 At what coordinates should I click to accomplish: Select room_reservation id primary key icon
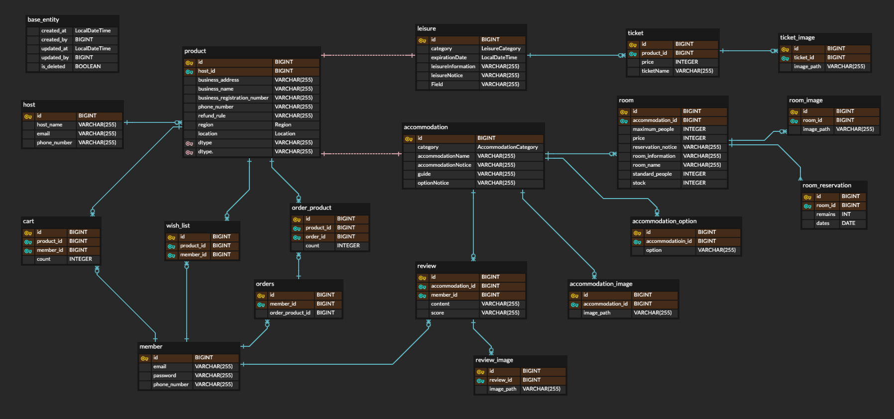807,197
